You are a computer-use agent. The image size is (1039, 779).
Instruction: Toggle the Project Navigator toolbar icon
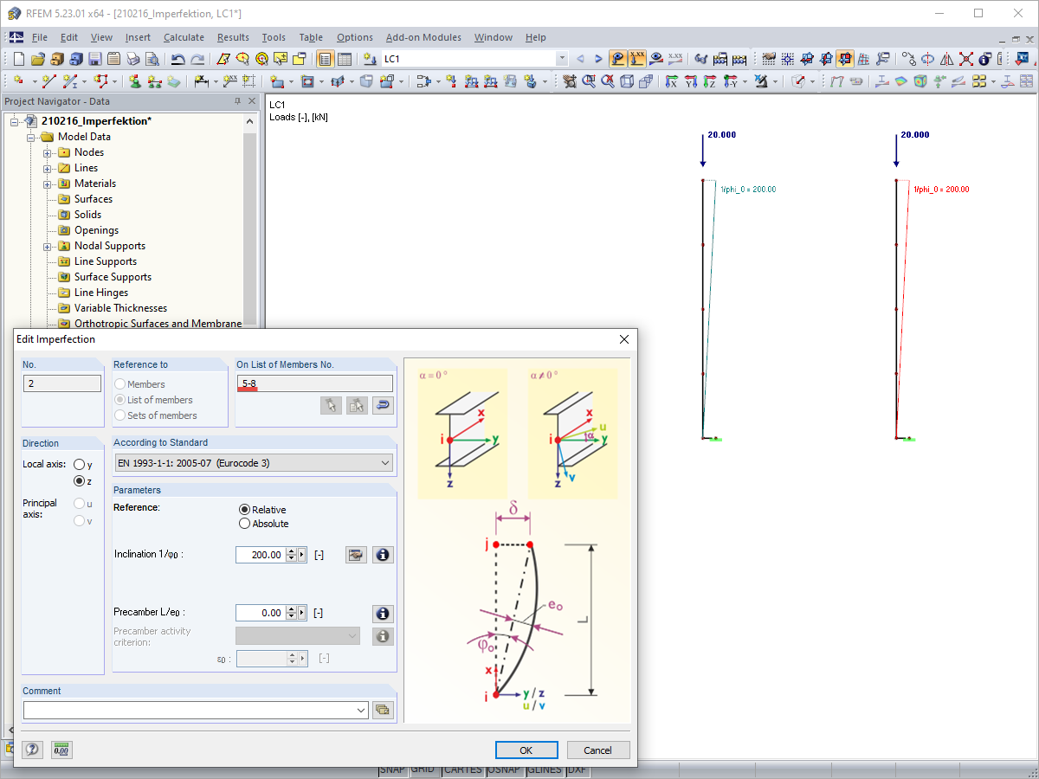pyautogui.click(x=325, y=59)
